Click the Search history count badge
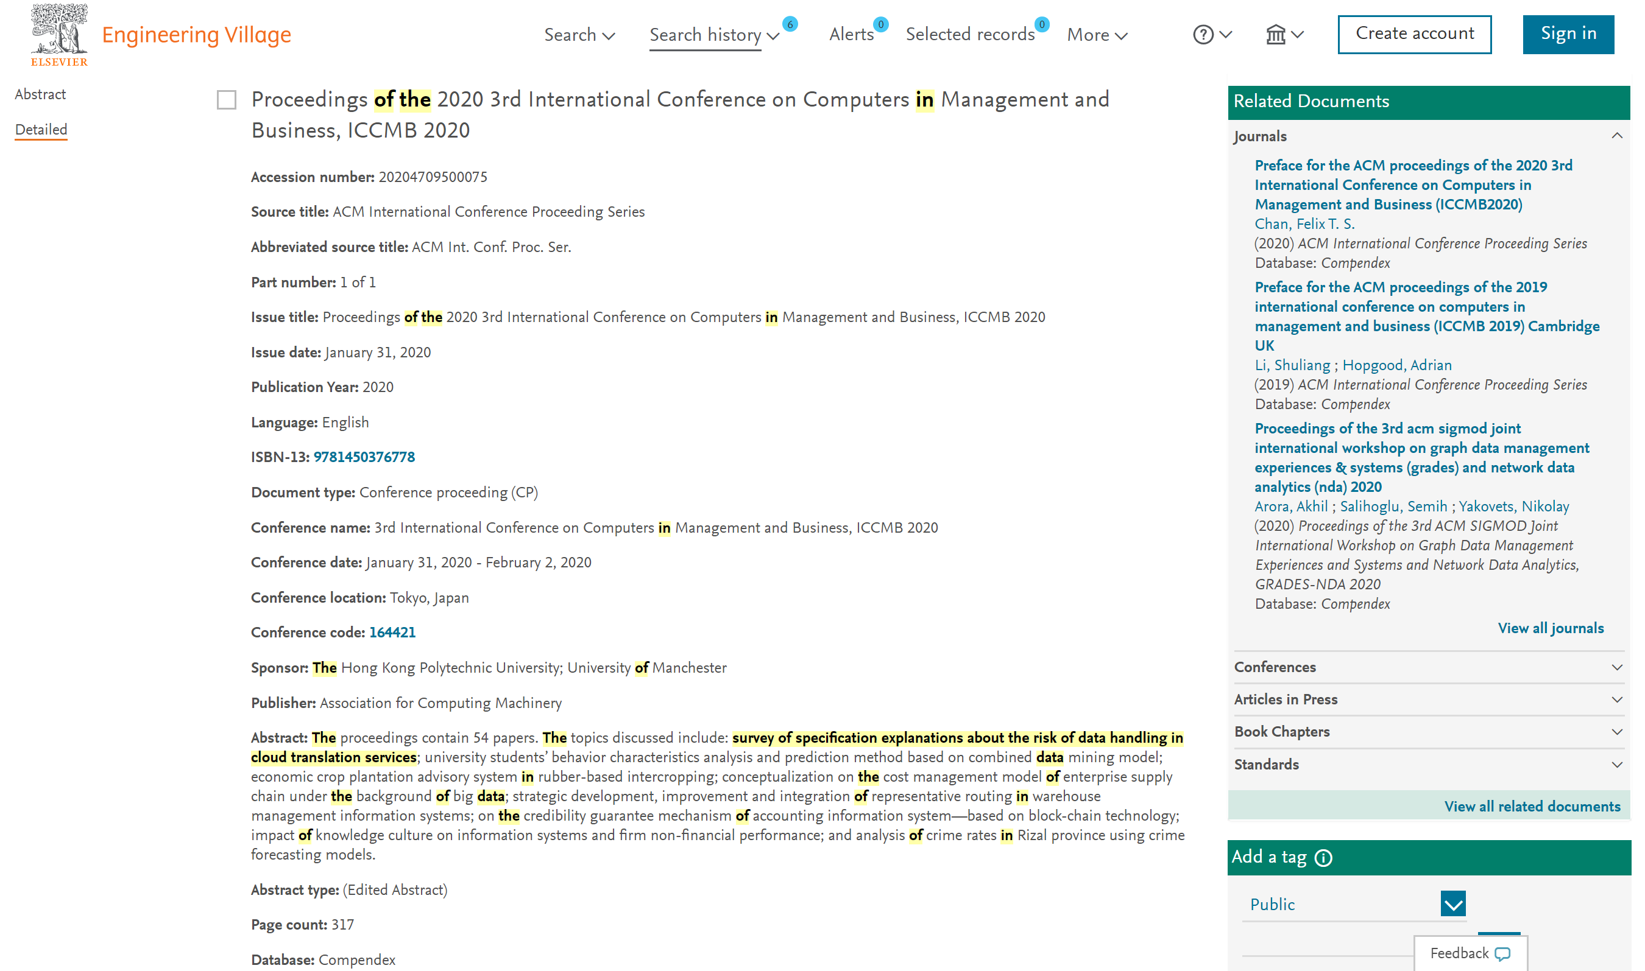The width and height of the screenshot is (1645, 971). tap(790, 24)
